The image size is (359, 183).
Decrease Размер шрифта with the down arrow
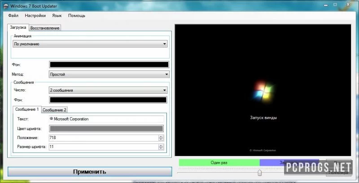click(x=161, y=148)
